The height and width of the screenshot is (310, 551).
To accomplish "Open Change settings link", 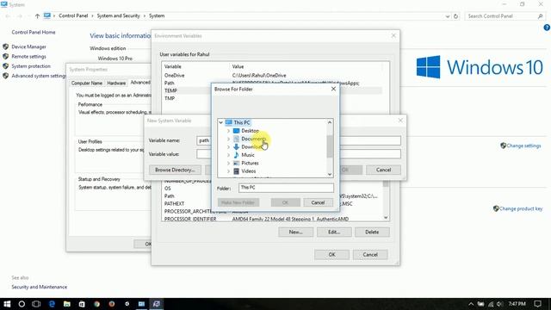I will tap(523, 146).
